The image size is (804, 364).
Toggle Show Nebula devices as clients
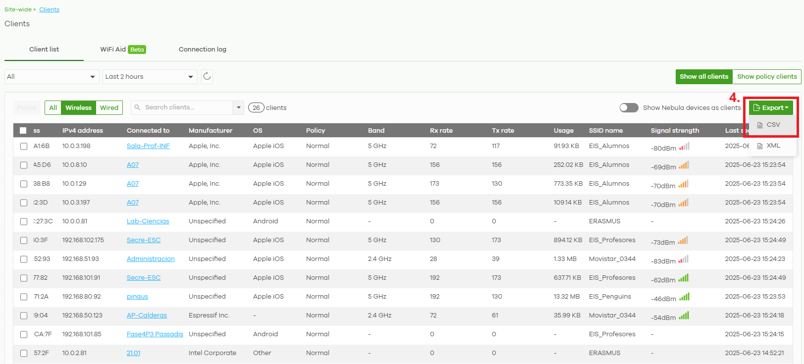[629, 107]
